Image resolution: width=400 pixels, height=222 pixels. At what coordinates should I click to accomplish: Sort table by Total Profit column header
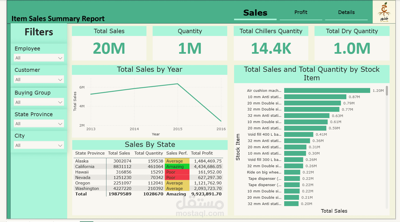(x=202, y=153)
